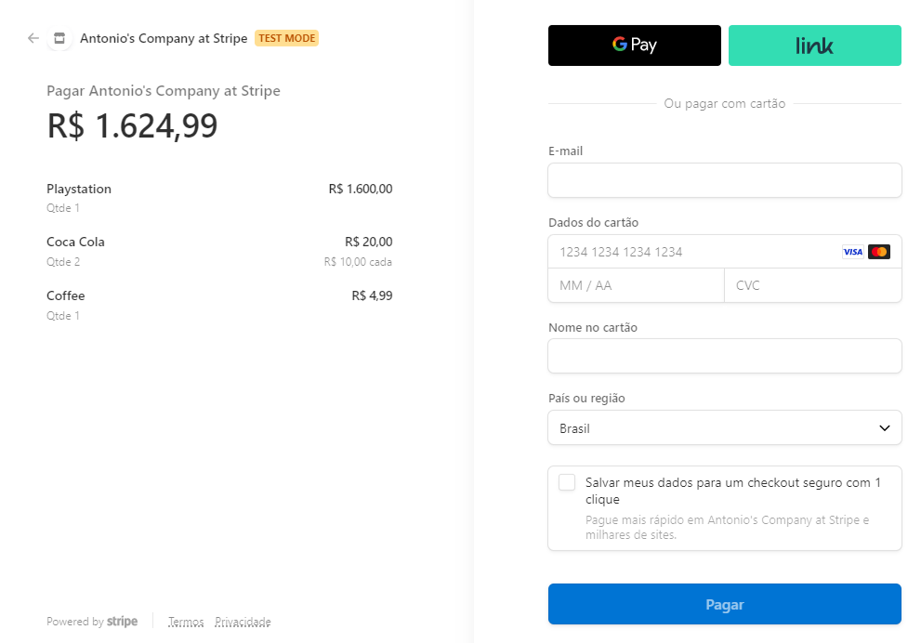
Task: Check the save my data checkbox
Action: click(567, 482)
